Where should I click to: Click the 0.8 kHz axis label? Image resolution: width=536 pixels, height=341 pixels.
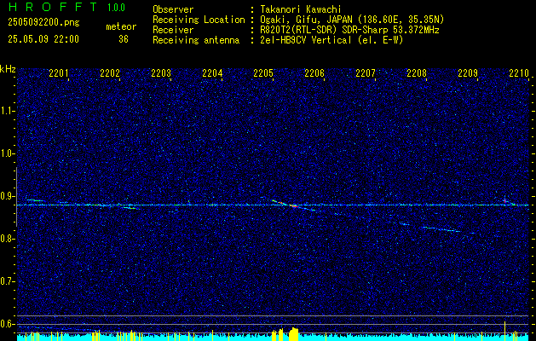8,239
